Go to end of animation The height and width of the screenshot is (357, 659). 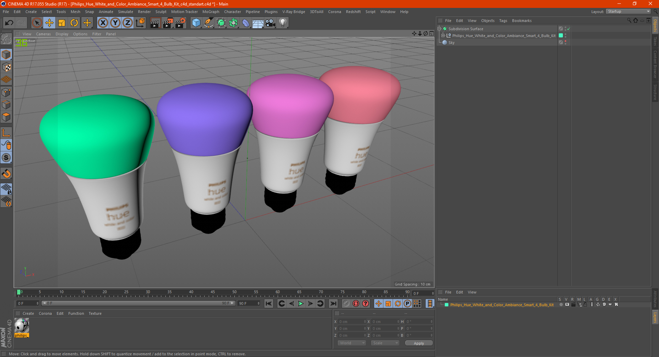(x=333, y=303)
